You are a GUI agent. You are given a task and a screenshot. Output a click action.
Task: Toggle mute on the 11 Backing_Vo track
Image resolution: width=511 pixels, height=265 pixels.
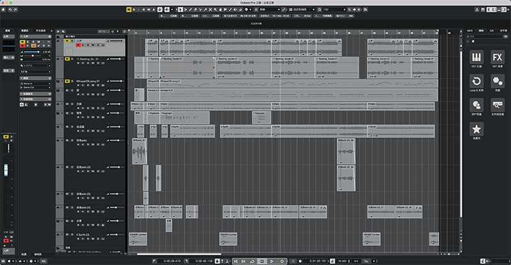tap(67, 59)
